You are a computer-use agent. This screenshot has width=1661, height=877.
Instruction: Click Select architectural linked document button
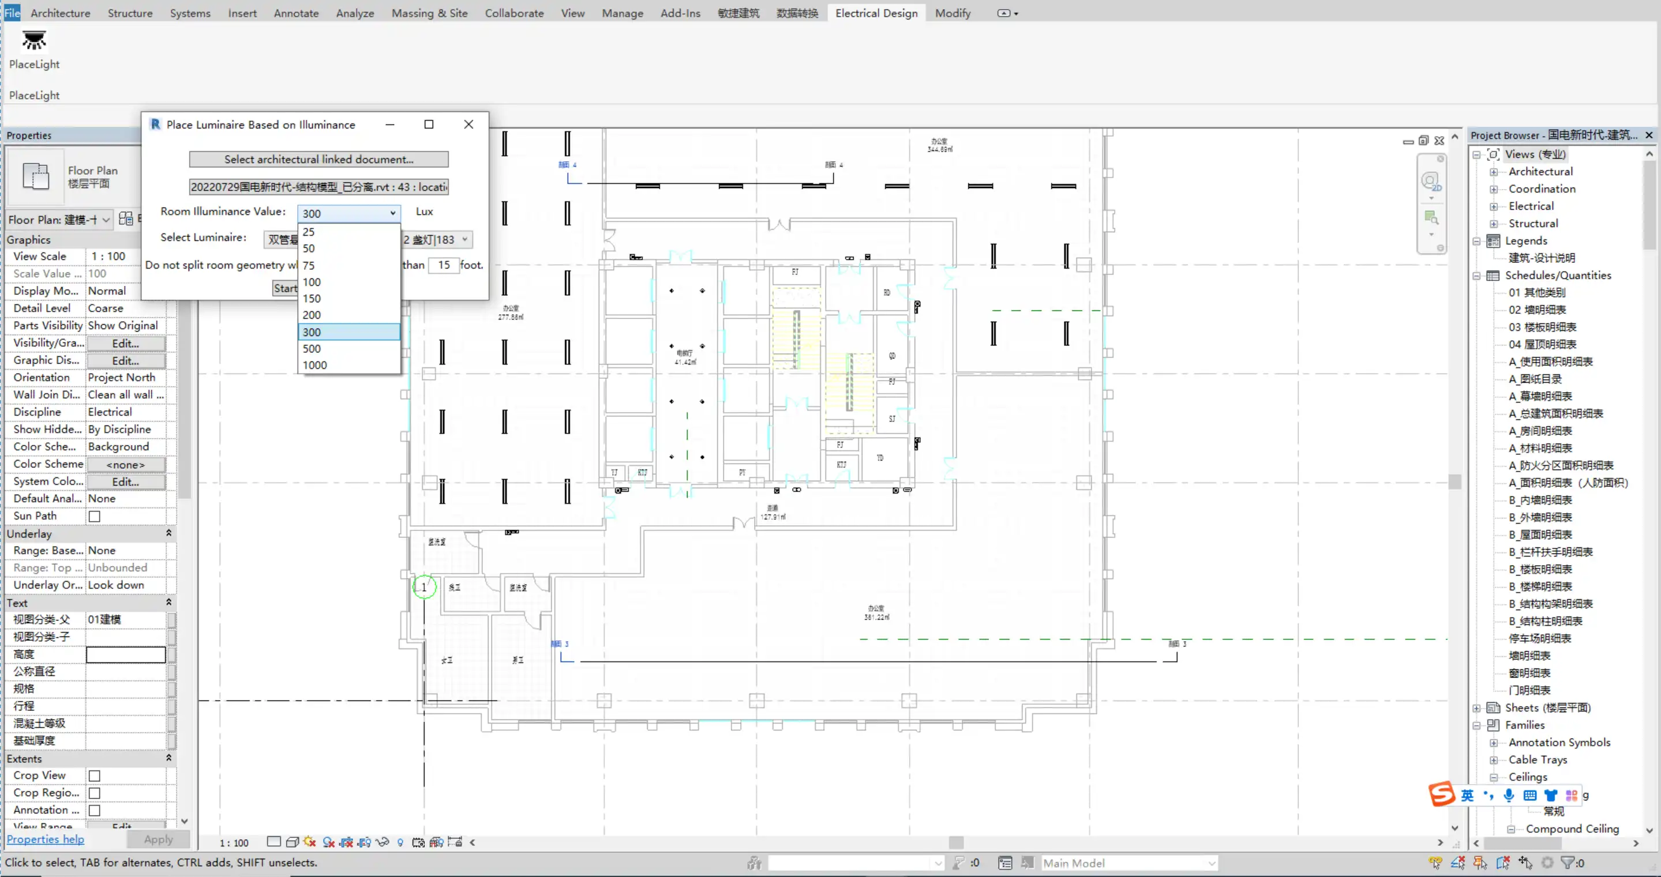click(318, 159)
